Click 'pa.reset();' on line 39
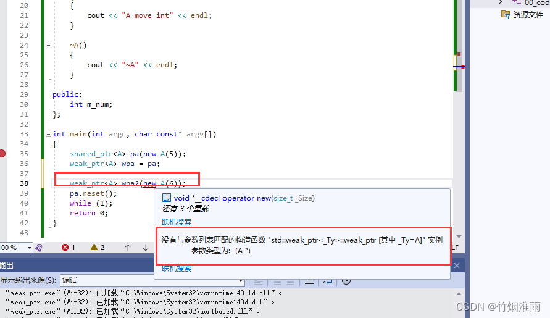550x318 pixels. (x=93, y=193)
